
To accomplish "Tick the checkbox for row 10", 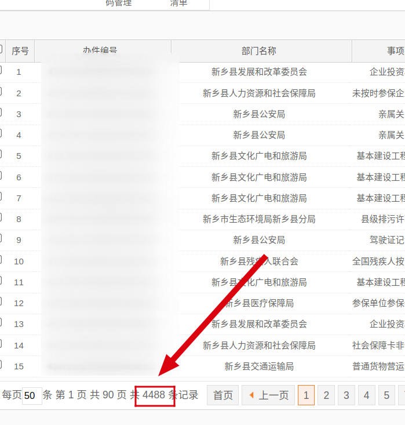I will coord(1,259).
